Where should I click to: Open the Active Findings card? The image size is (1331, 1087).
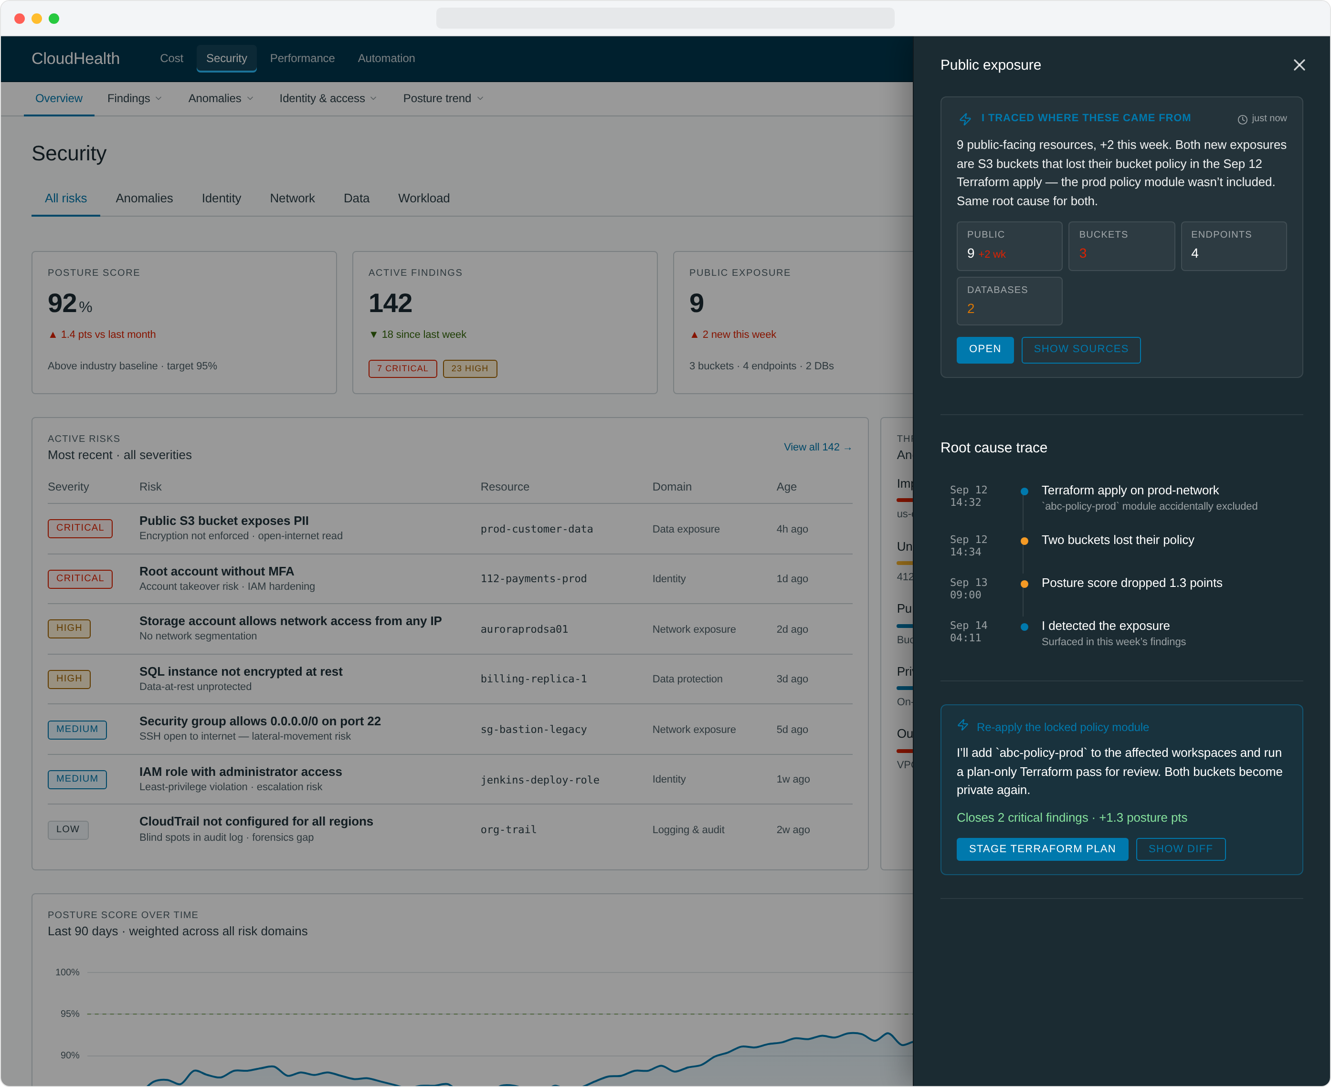(504, 323)
